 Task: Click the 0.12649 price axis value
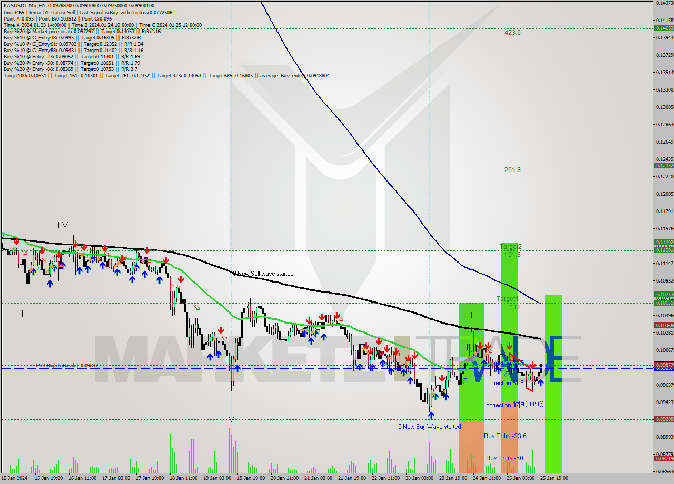tap(664, 142)
